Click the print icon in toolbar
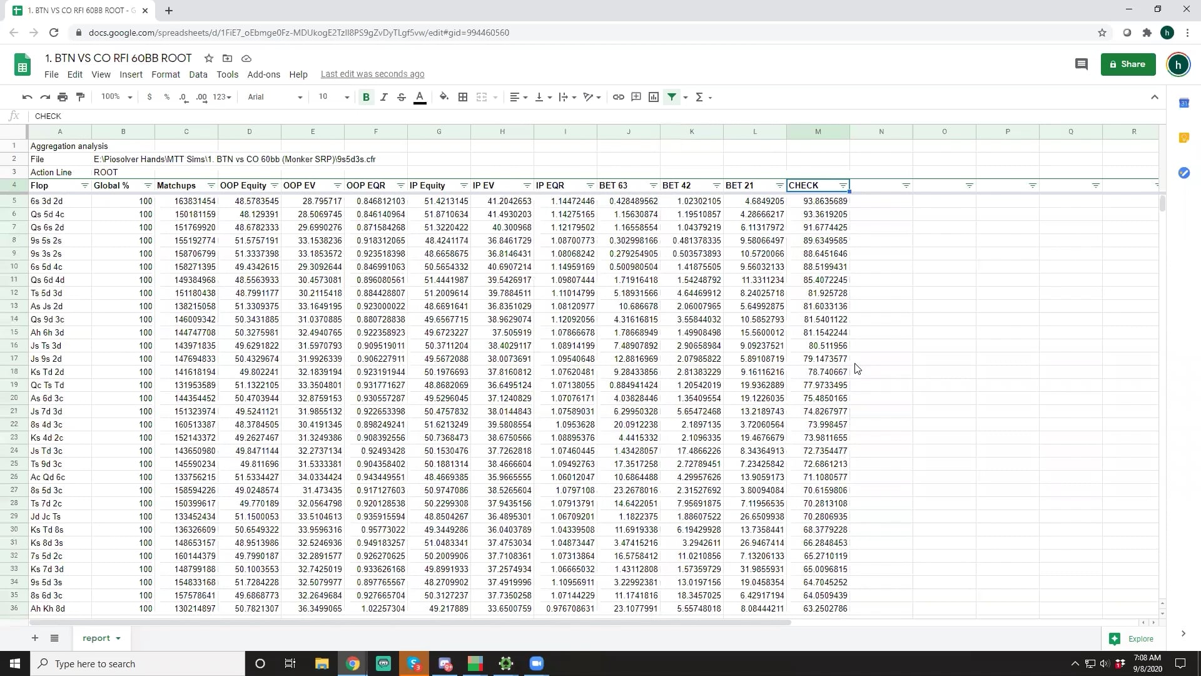This screenshot has height=676, width=1201. tap(63, 97)
